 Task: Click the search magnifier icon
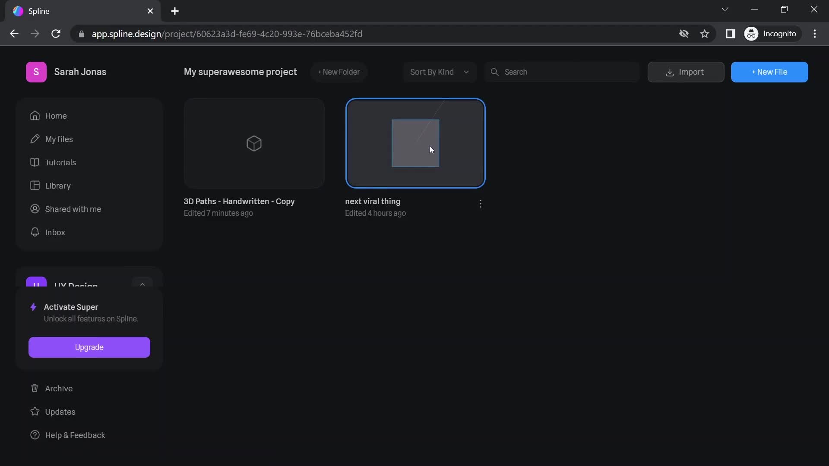pos(495,72)
